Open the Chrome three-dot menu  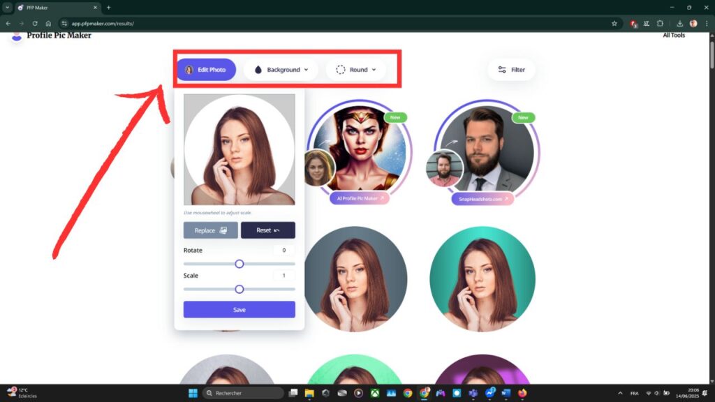point(707,23)
